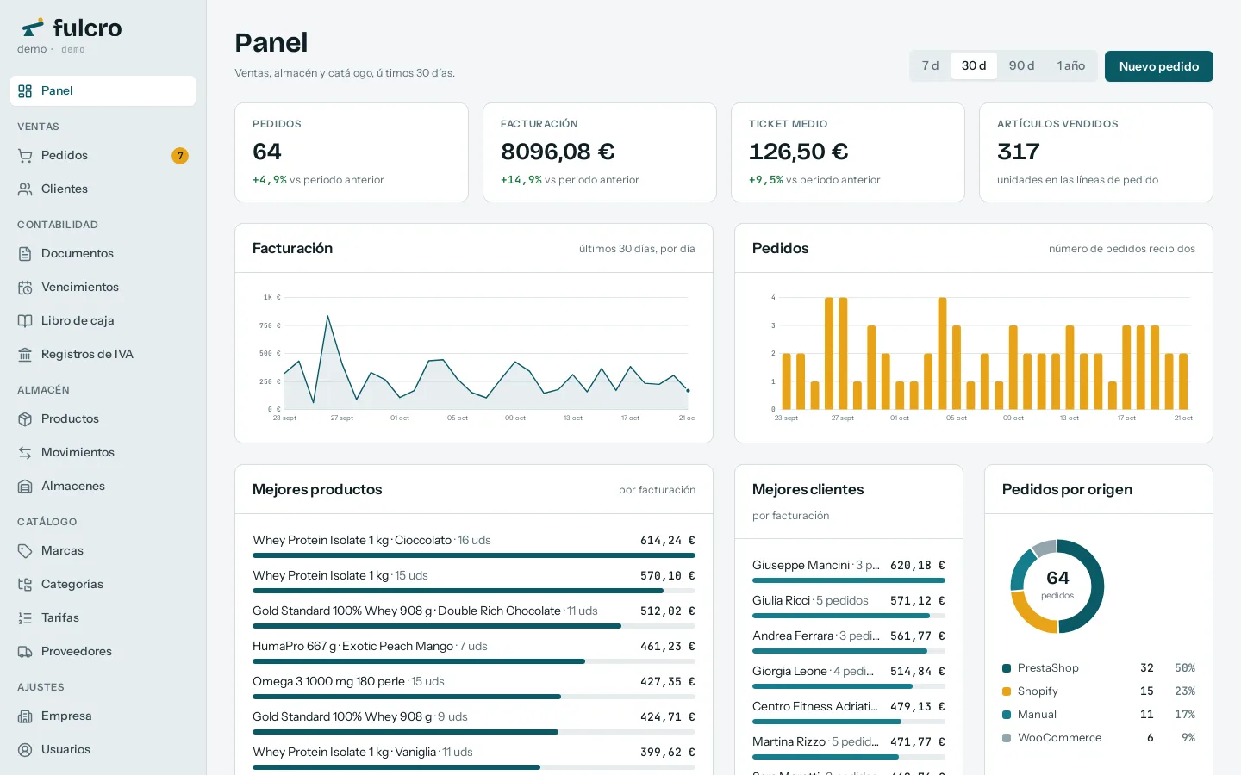The height and width of the screenshot is (775, 1241).
Task: Click the Vencimientos calendar-clock icon
Action: (x=25, y=288)
